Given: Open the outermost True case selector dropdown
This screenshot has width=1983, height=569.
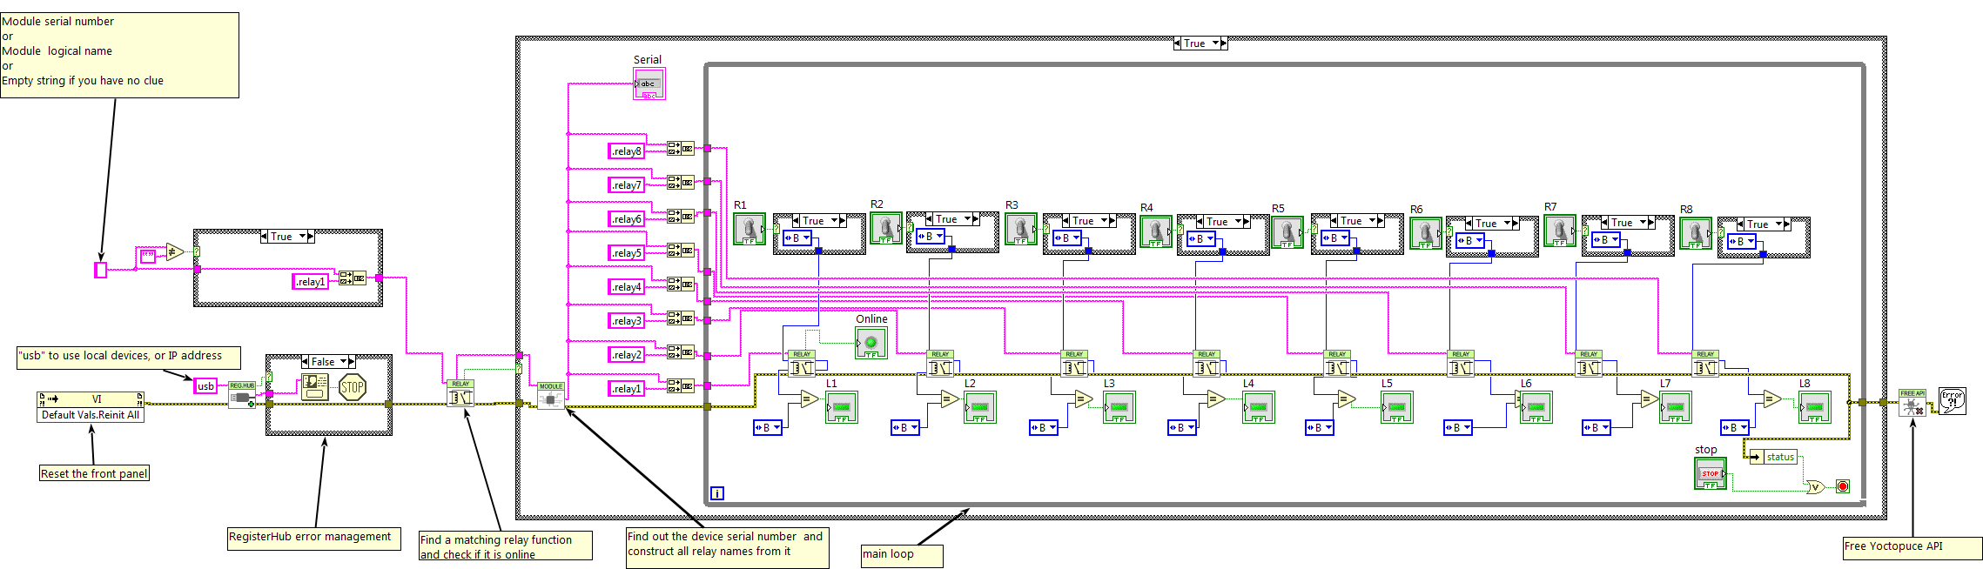Looking at the screenshot, I should click(x=1215, y=44).
